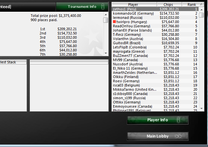Screen dimensions: 208x147
Task: Click the info icon on Player Info
Action: point(178,120)
